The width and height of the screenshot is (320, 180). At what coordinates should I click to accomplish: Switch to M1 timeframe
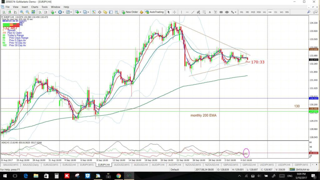click(x=242, y=12)
